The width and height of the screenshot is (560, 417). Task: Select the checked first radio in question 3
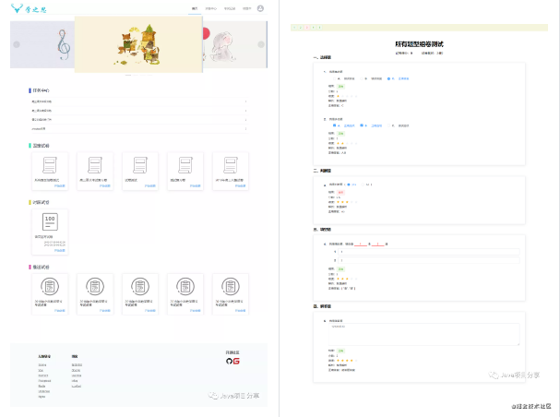(348, 185)
